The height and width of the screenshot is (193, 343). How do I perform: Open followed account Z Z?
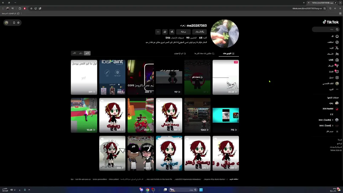click(332, 114)
